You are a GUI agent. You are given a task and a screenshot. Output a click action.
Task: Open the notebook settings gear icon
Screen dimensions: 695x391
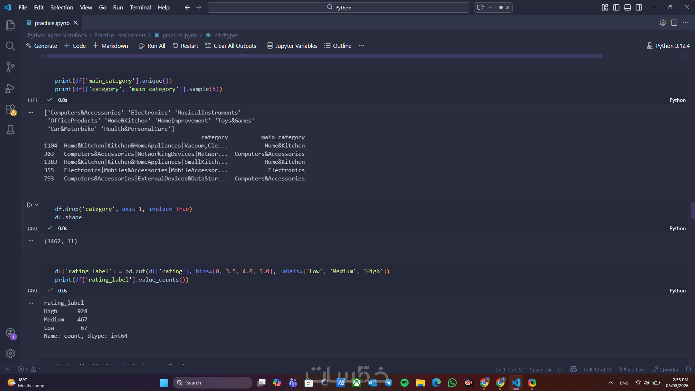click(662, 23)
